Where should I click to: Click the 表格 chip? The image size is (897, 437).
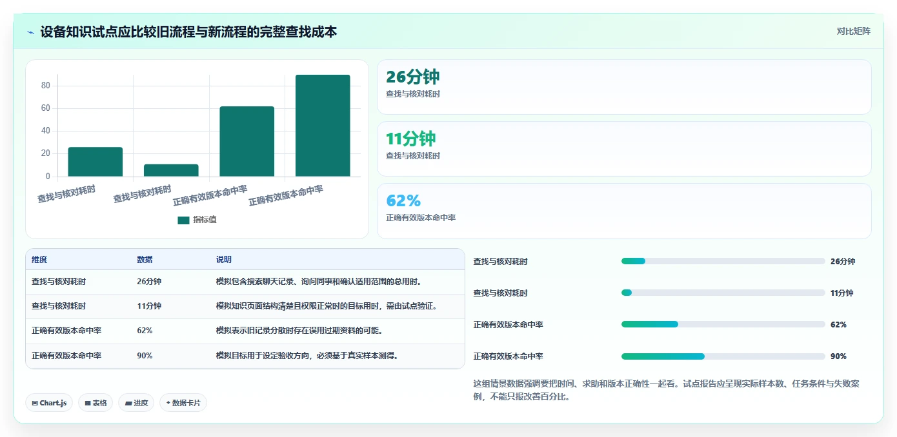pyautogui.click(x=96, y=403)
